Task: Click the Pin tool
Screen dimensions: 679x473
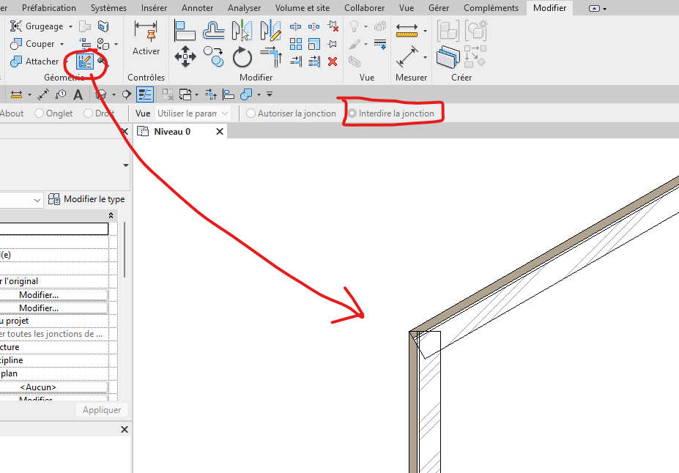Action: [x=332, y=44]
